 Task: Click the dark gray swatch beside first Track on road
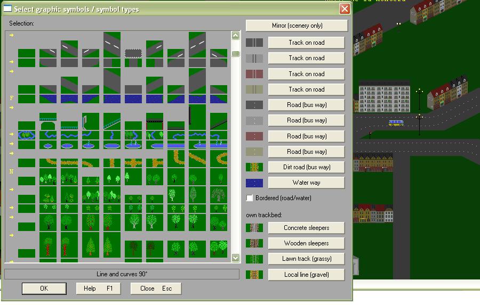pyautogui.click(x=254, y=43)
